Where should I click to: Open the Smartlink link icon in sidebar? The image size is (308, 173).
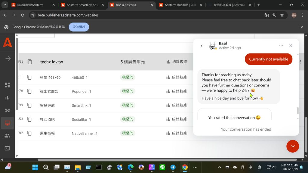(8, 110)
